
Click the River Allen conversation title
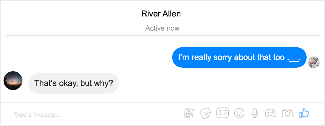coord(161,14)
